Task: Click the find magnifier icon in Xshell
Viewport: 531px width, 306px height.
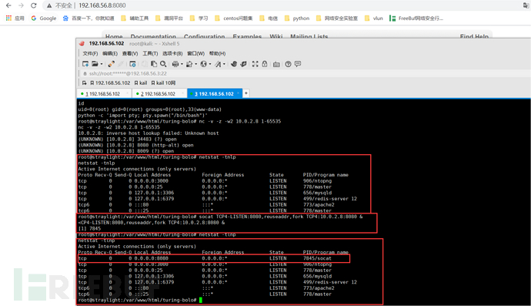Action: 163,64
